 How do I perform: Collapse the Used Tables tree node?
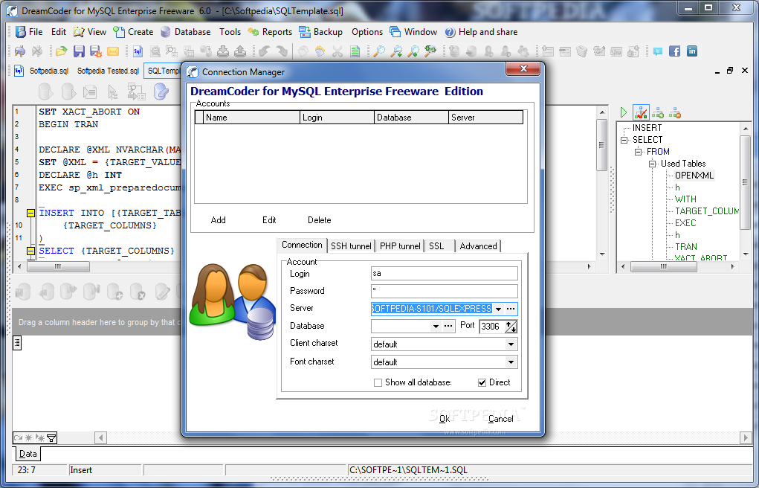pyautogui.click(x=653, y=164)
